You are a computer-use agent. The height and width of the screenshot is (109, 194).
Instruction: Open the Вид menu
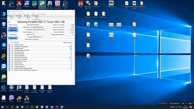pyautogui.click(x=24, y=14)
